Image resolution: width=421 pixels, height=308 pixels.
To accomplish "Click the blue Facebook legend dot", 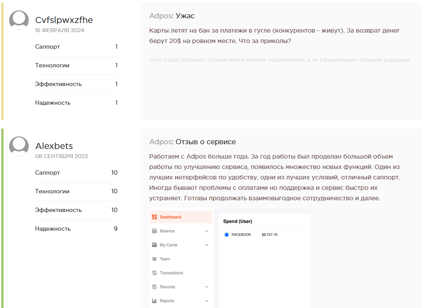I will point(227,235).
